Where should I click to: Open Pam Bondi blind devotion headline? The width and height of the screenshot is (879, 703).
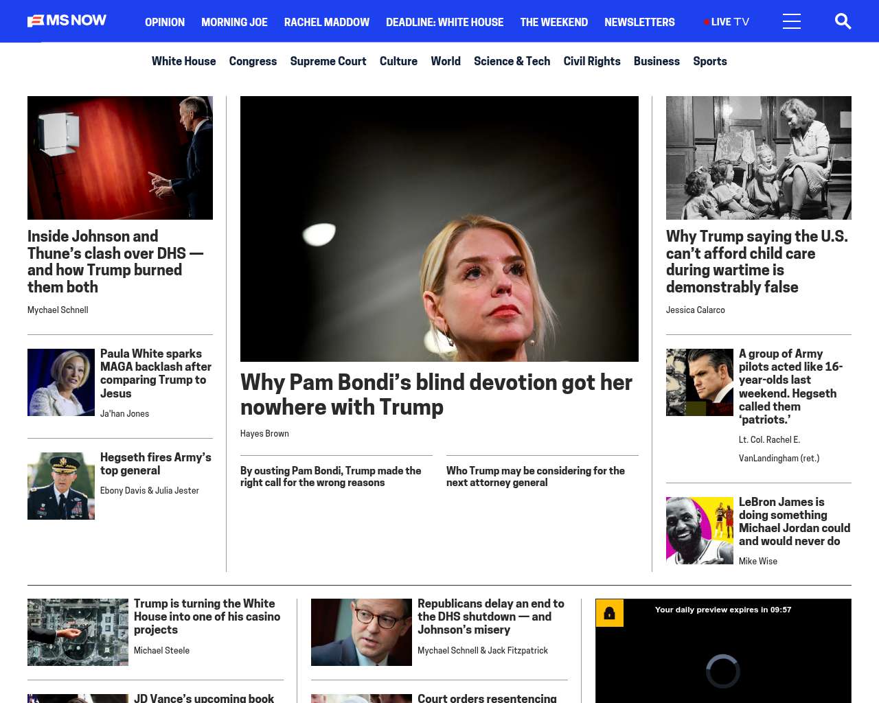(436, 395)
